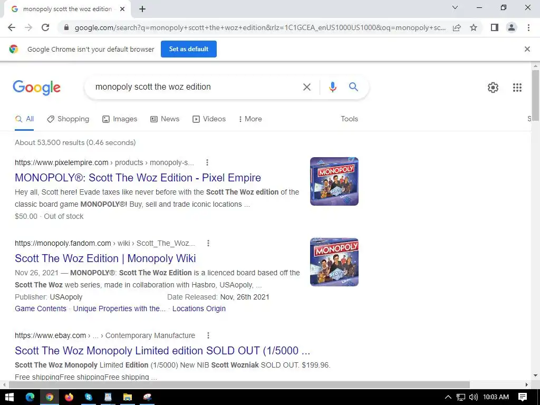Click the Google logo
Viewport: 540px width, 405px height.
(x=36, y=88)
